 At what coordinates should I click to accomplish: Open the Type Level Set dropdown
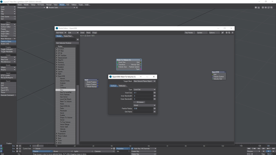[x=145, y=90]
